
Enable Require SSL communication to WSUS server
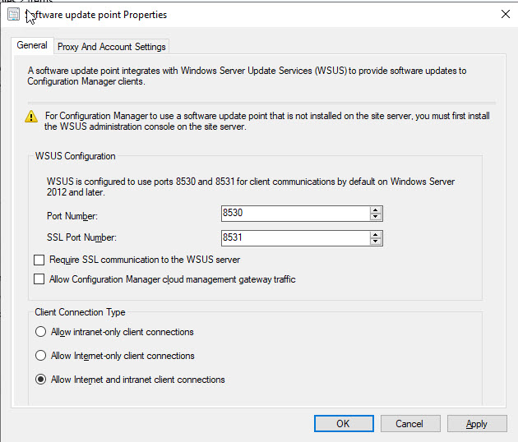click(39, 260)
